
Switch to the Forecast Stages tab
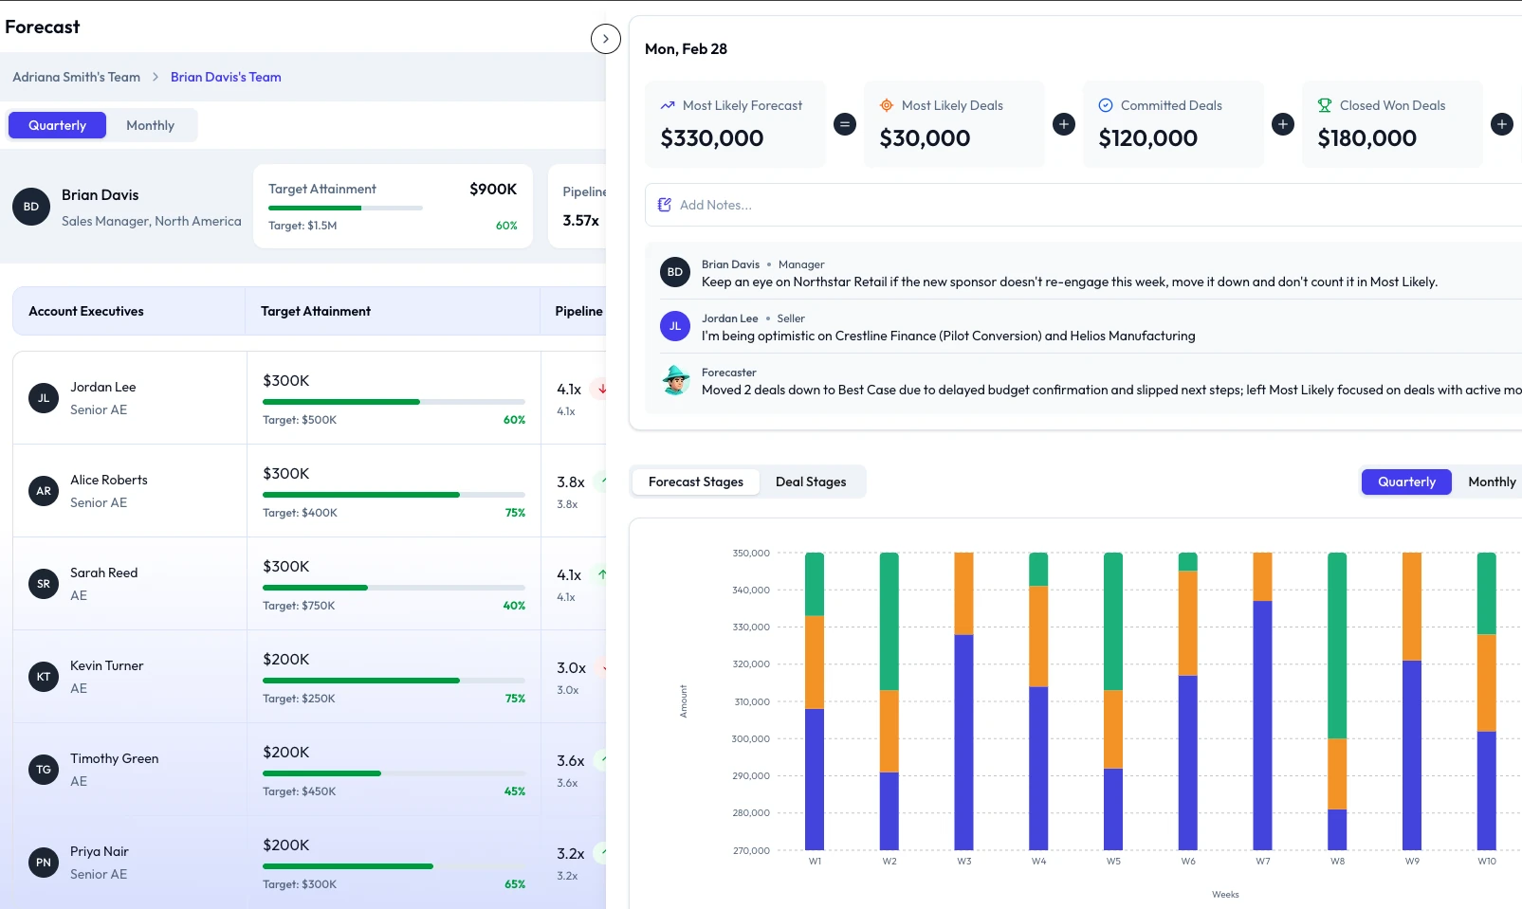click(x=696, y=482)
